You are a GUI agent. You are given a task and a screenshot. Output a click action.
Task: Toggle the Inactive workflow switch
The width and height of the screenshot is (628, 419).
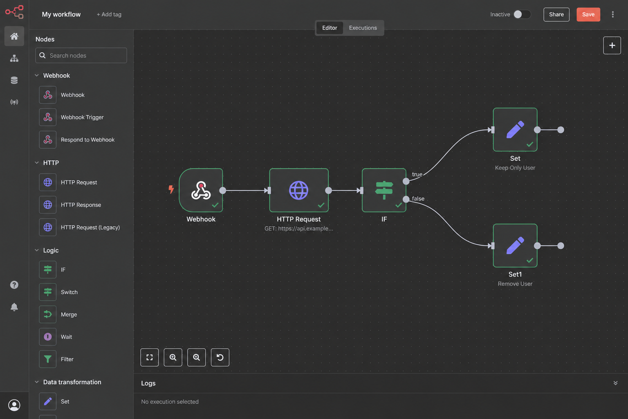[522, 14]
